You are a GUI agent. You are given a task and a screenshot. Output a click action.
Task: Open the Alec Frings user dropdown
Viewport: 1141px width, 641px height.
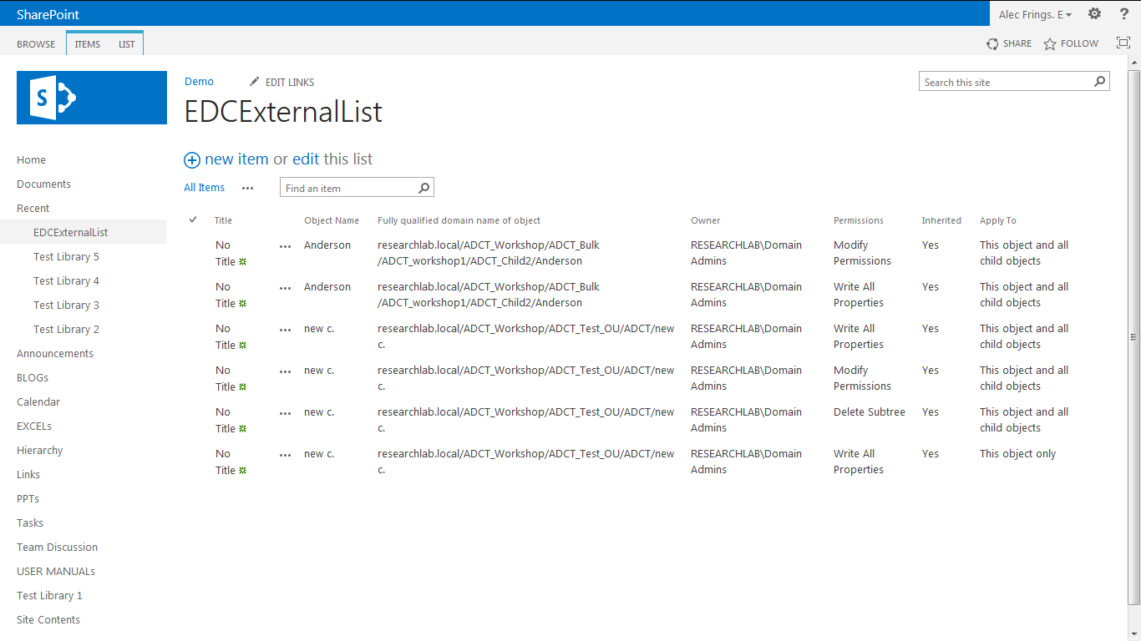pyautogui.click(x=1035, y=15)
